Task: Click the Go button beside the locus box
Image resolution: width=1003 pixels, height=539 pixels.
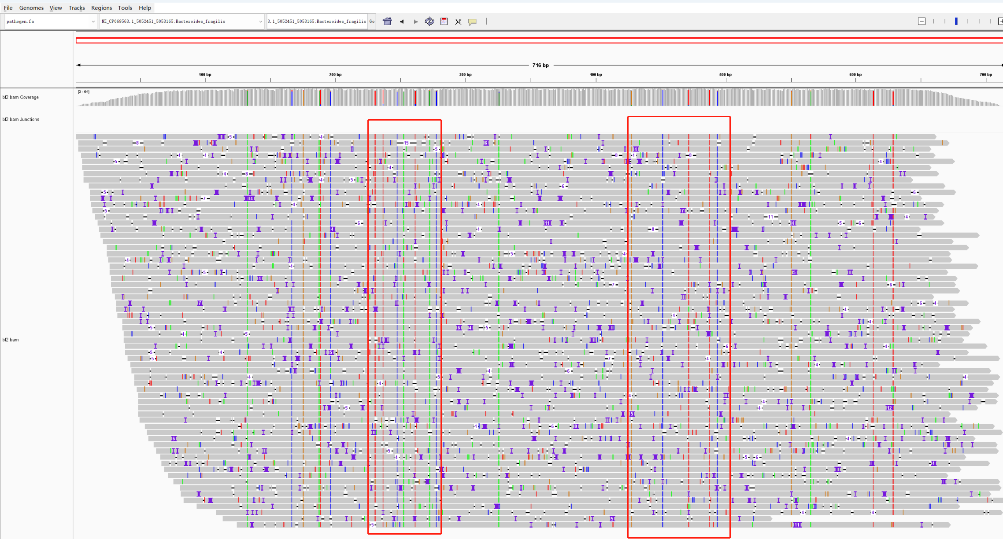Action: click(x=372, y=21)
